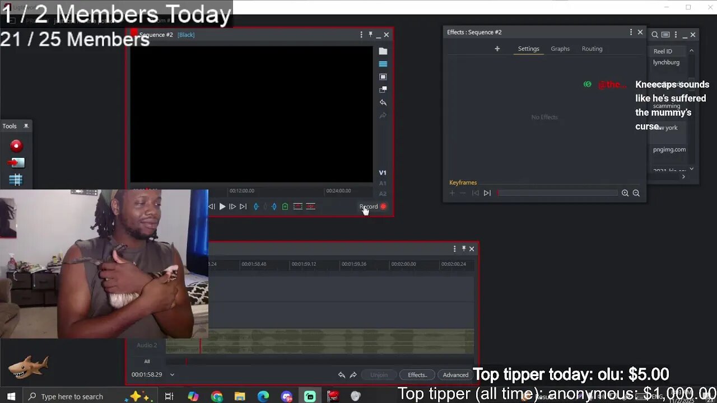The width and height of the screenshot is (717, 403).
Task: Open the Effects.. button in timeline
Action: pyautogui.click(x=417, y=375)
